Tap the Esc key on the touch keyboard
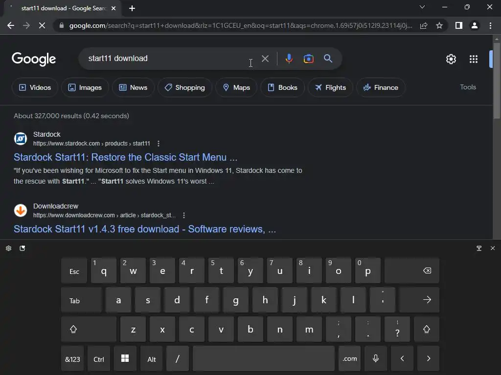The width and height of the screenshot is (501, 375). 74,271
